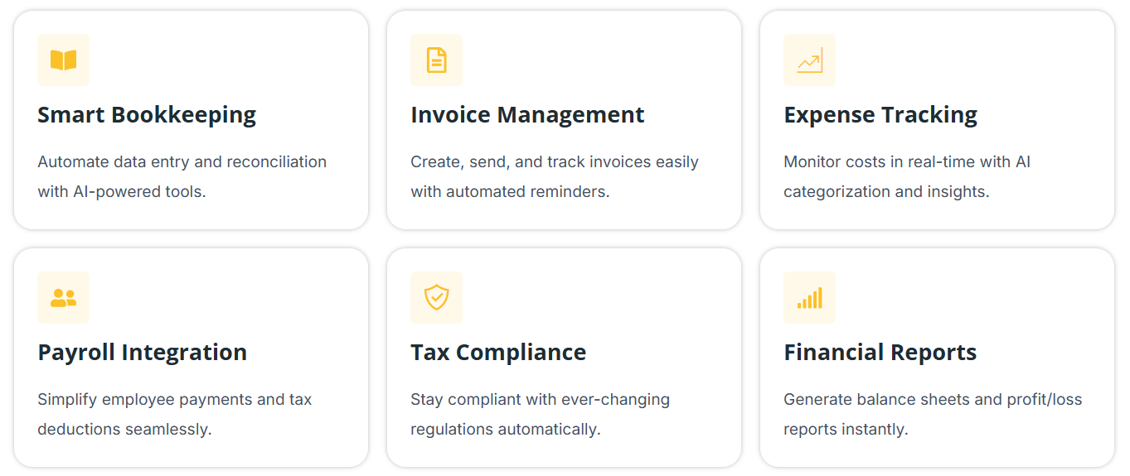
Task: Click the 'Monitor costs in real-time' description
Action: pyautogui.click(x=907, y=162)
